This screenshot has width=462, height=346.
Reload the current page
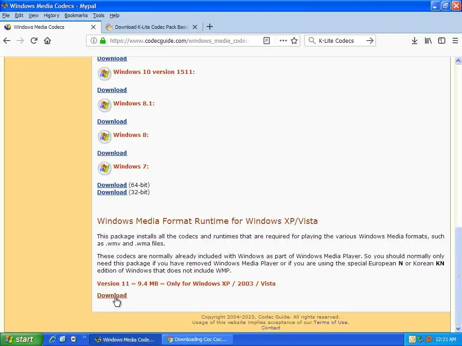click(x=34, y=41)
